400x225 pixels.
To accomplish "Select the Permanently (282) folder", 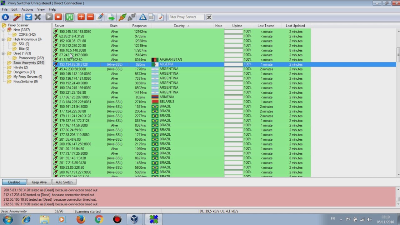I will coord(31,58).
